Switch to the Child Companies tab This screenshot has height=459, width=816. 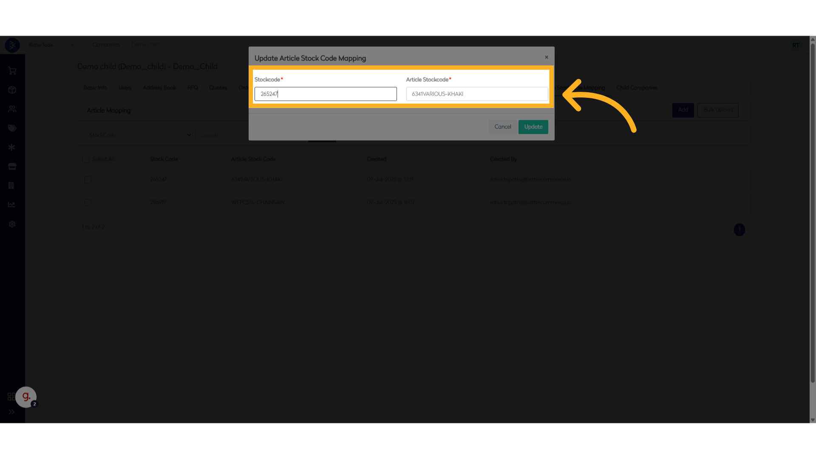pos(637,88)
